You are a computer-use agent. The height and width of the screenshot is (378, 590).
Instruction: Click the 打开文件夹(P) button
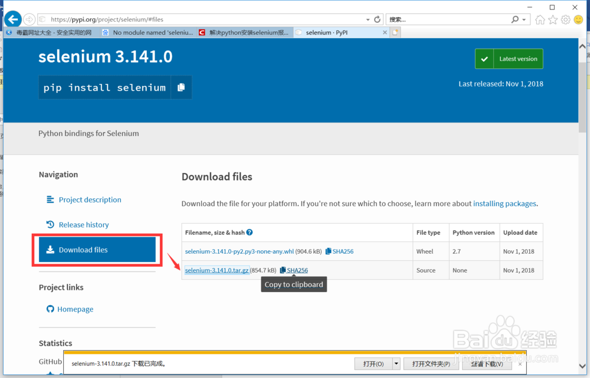pyautogui.click(x=431, y=364)
